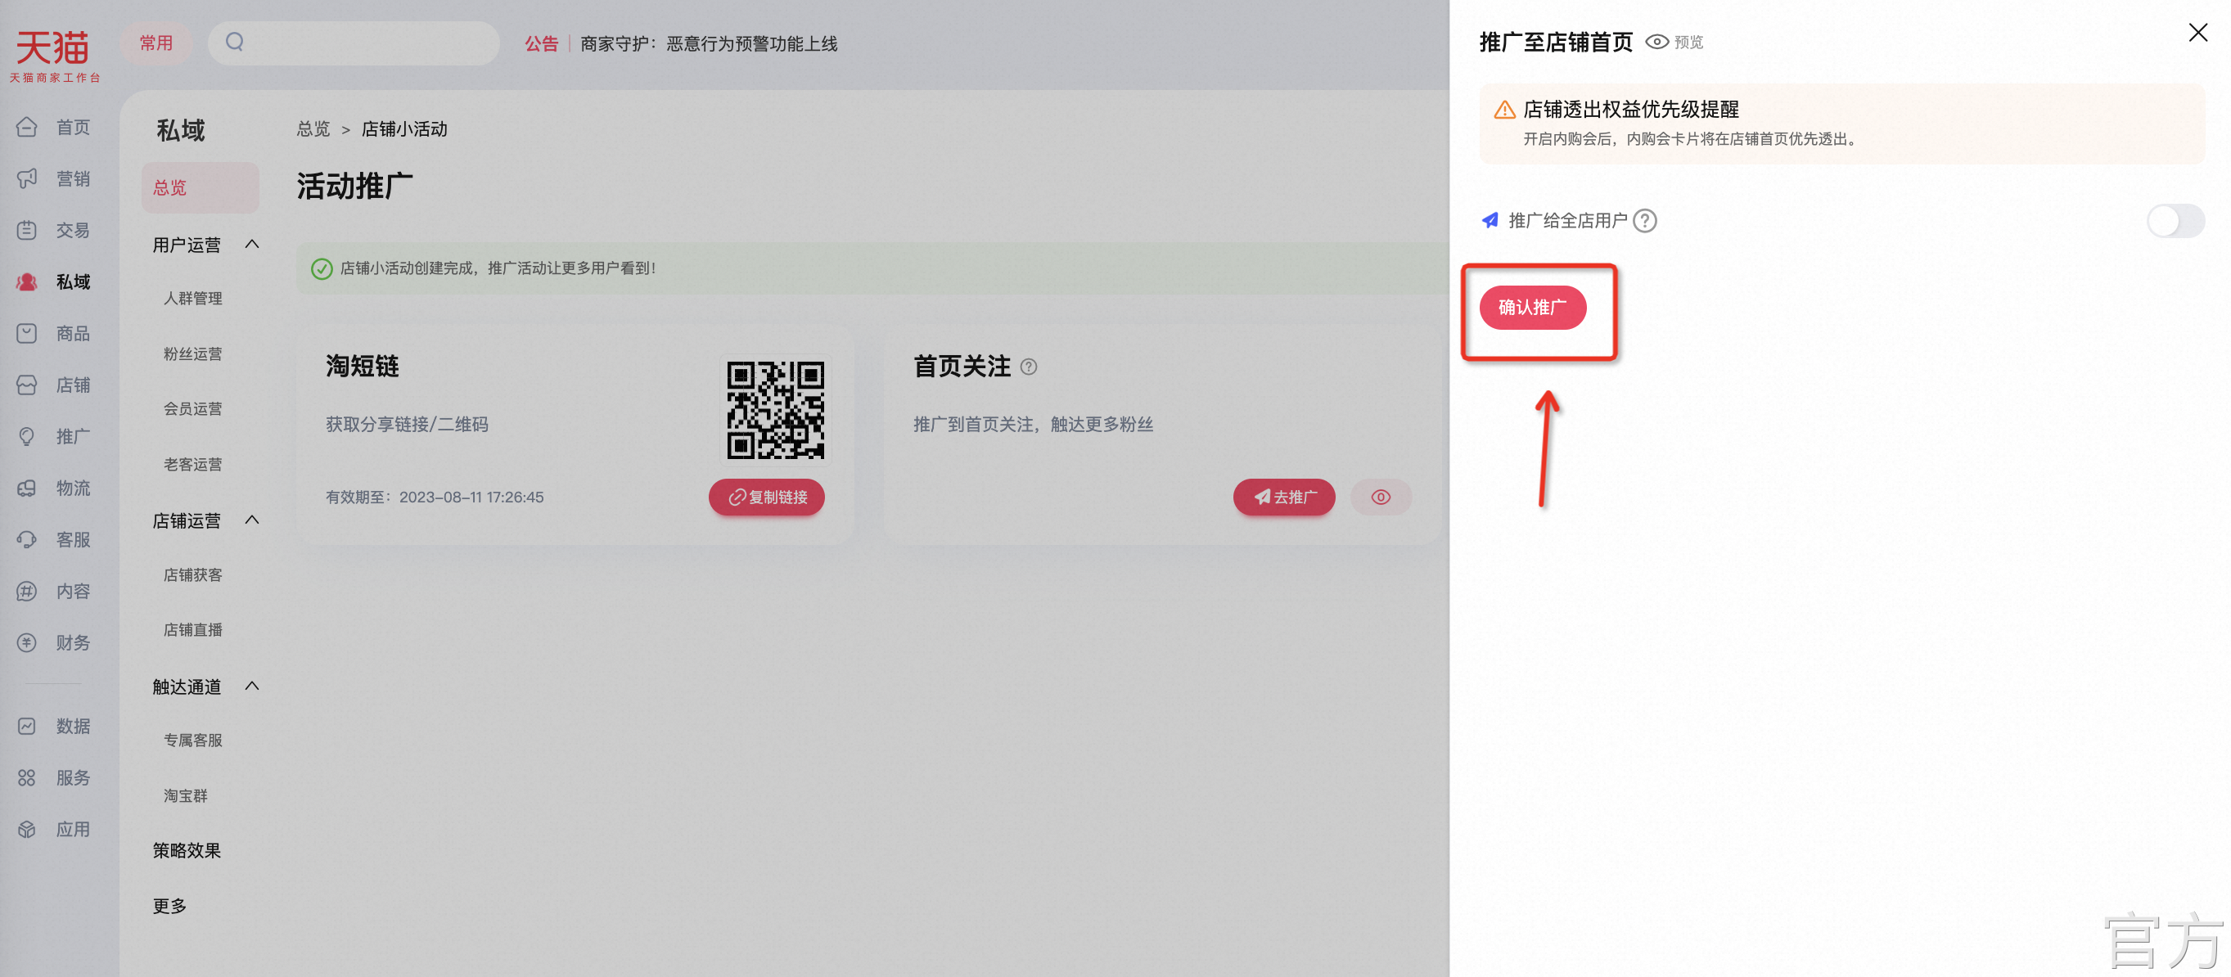Collapse 店铺运营 section

[x=252, y=520]
